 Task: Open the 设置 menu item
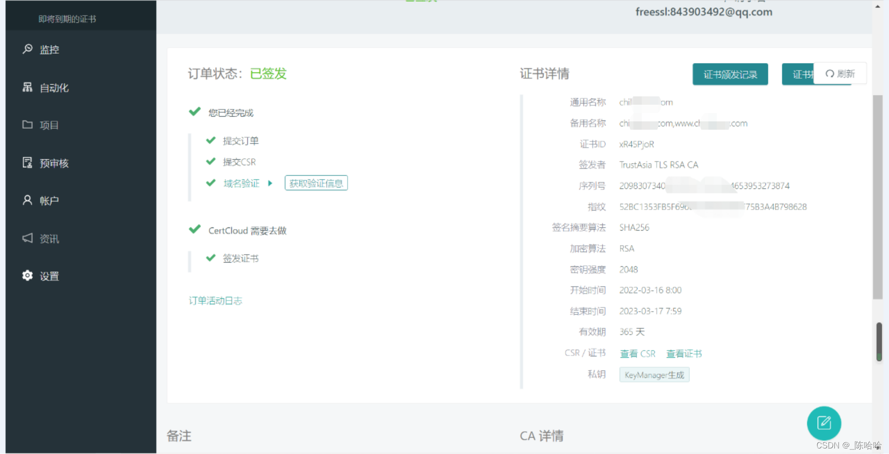tap(49, 277)
